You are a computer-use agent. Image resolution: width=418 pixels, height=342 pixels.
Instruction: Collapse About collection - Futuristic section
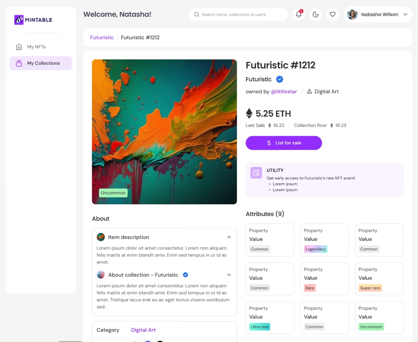[229, 275]
